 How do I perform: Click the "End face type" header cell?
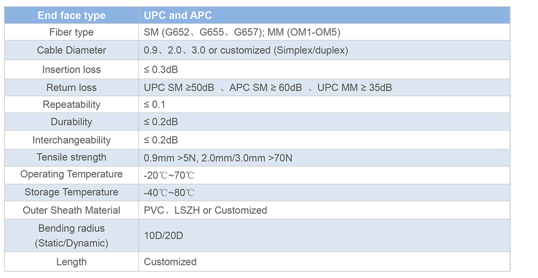pos(72,15)
